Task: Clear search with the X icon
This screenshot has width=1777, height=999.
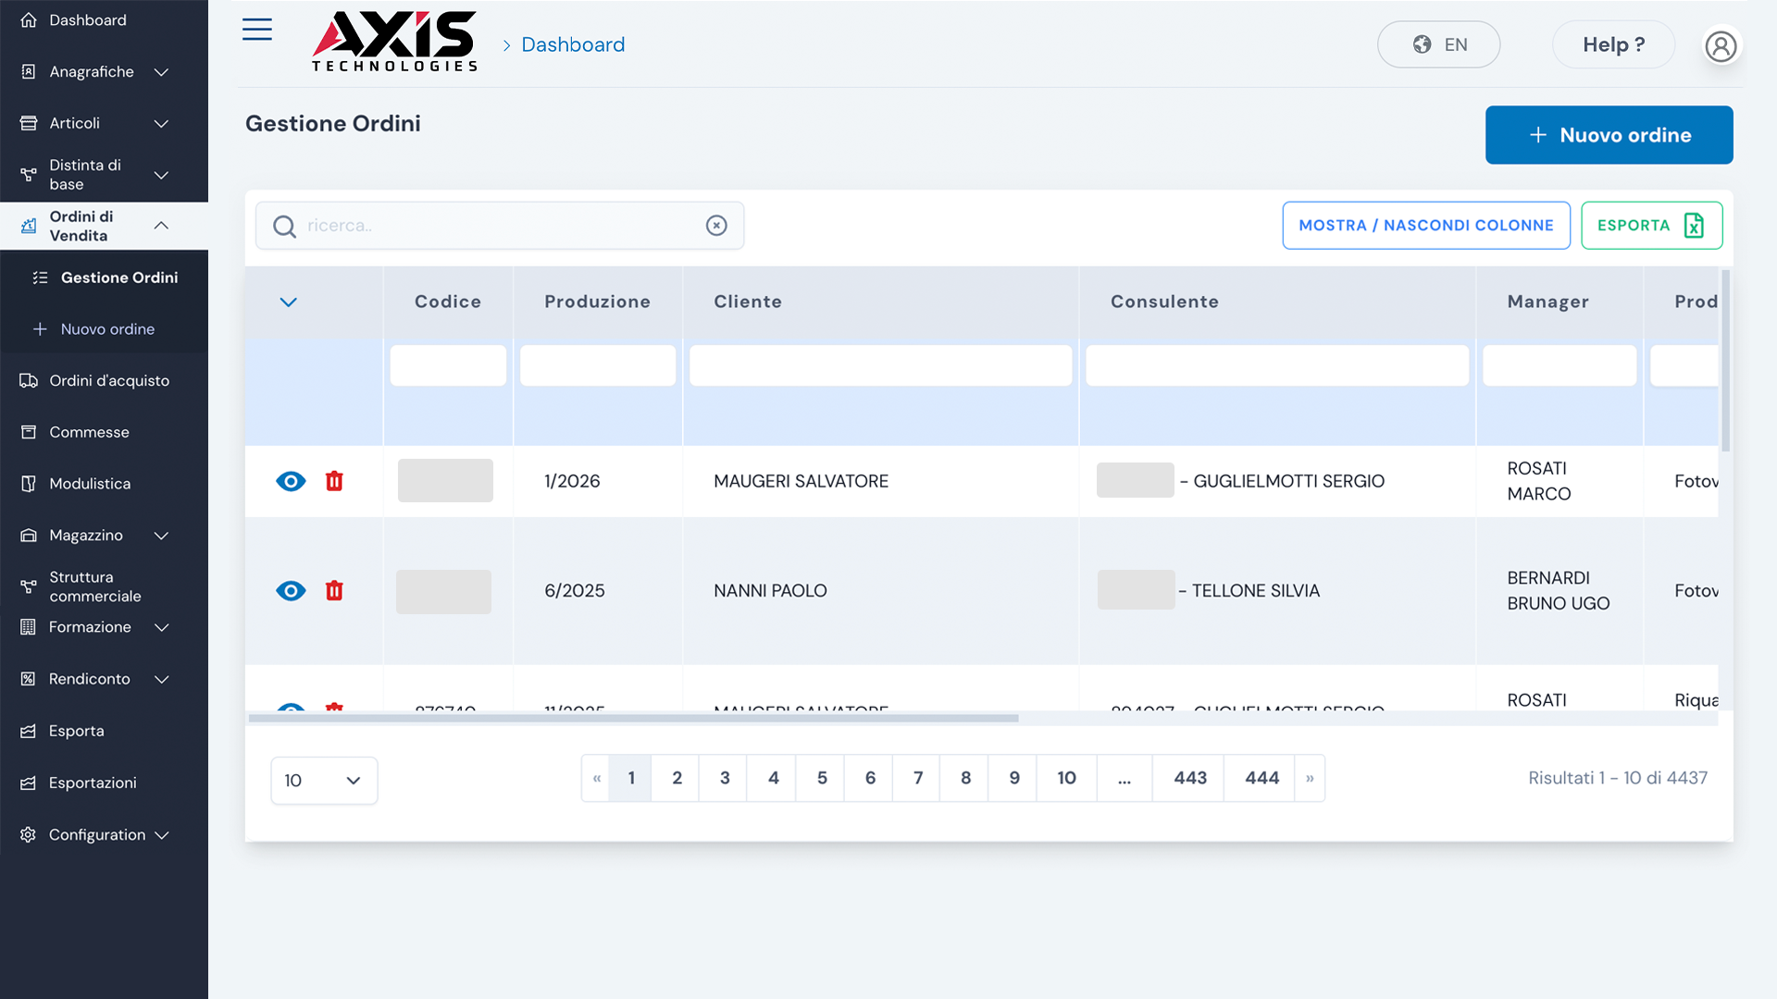Action: point(716,226)
